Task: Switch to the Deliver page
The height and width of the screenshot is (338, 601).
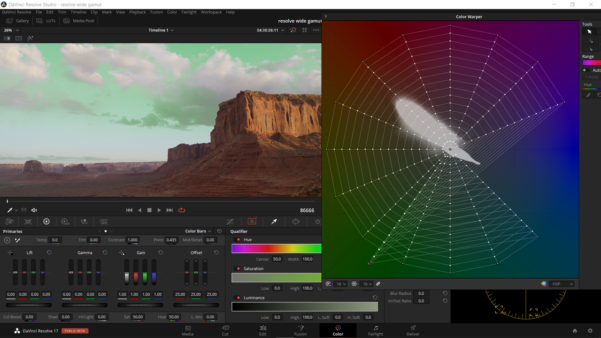Action: coord(413,330)
